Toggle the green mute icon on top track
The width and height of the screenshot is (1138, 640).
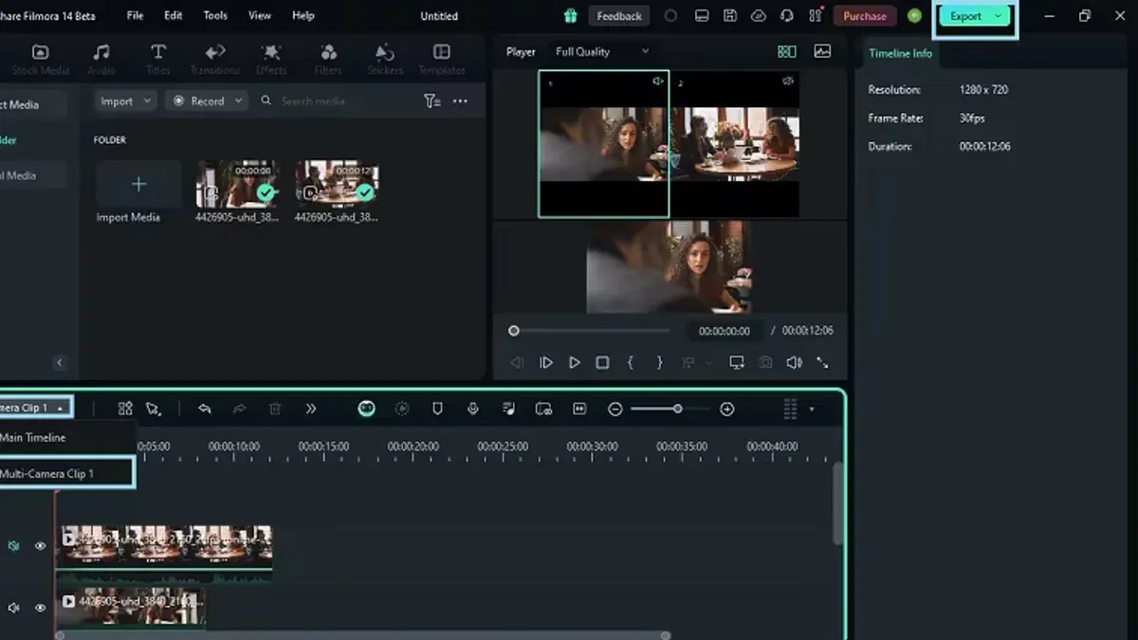[13, 546]
